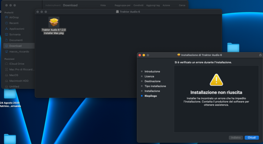Image resolution: width=263 pixels, height=144 pixels.
Task: Select iCloud Drive under Posizioni
Action: point(16,64)
